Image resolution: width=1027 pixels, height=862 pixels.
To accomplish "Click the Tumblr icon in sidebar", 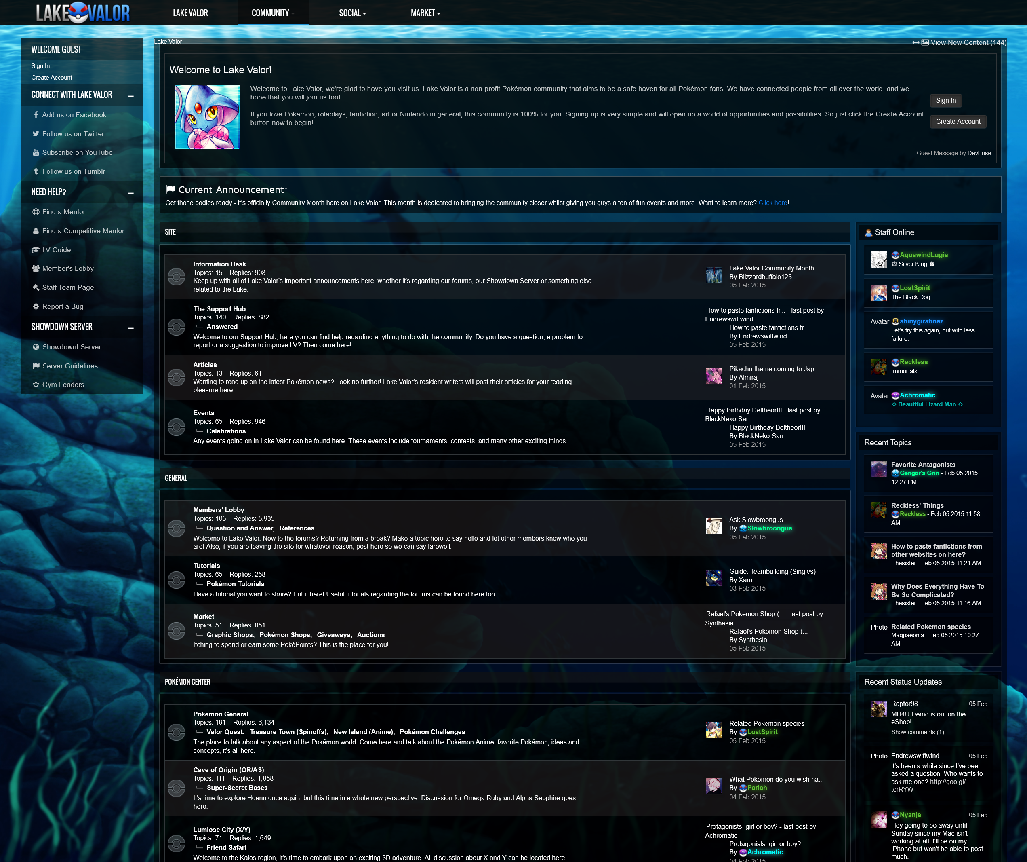I will coord(36,172).
